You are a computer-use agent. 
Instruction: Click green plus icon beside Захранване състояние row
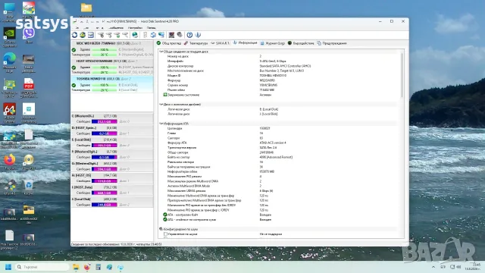165,95
